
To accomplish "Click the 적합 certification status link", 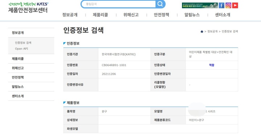I will [212, 65].
